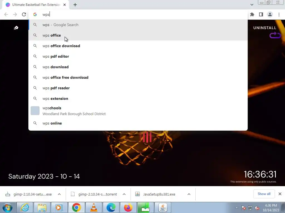Screen dimensions: 285x213
Task: Click the extension home icon
Action: pos(16,28)
